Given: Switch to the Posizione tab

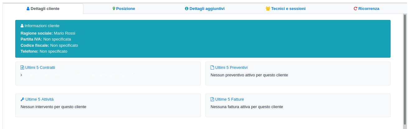Looking at the screenshot, I should [x=124, y=9].
